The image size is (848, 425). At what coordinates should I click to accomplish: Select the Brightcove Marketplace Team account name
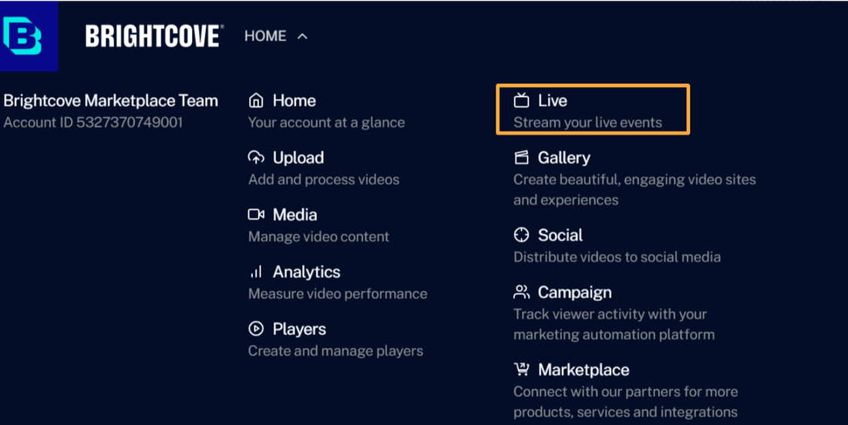tap(111, 101)
